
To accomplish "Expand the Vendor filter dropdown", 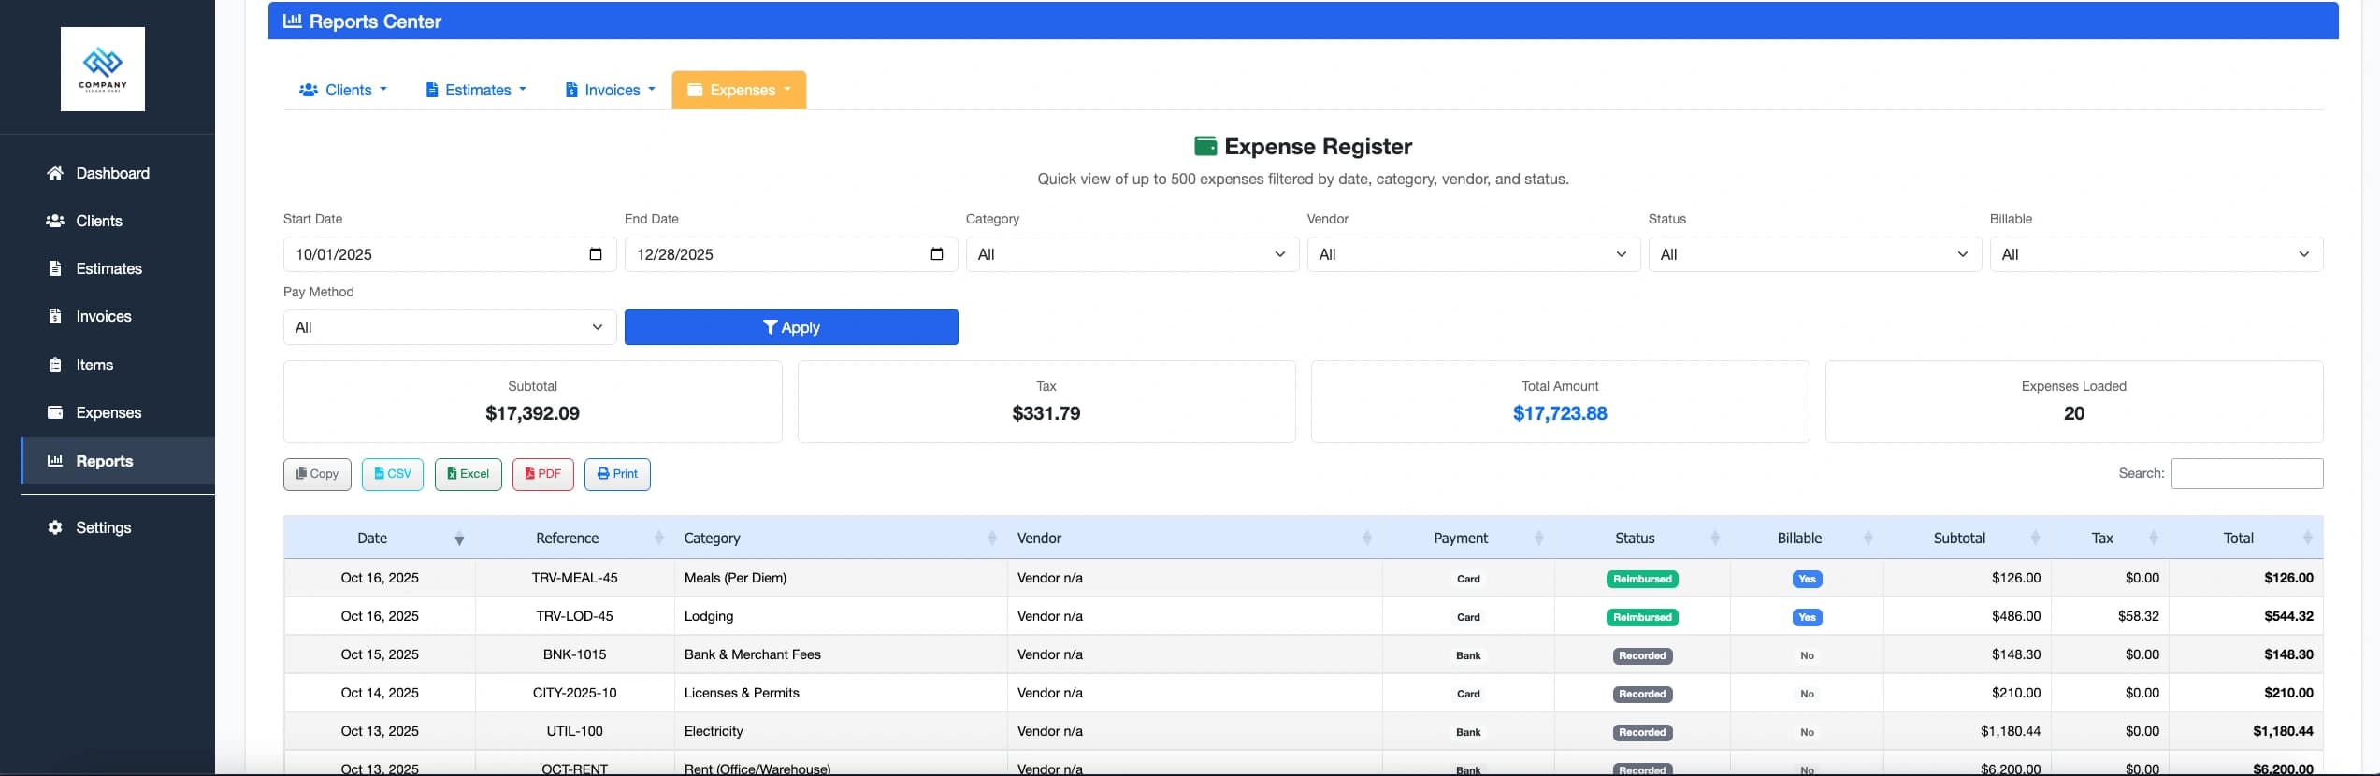I will pos(1474,254).
